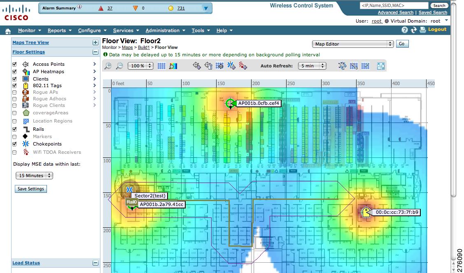The image size is (464, 273).
Task: Open the Reports menu
Action: pyautogui.click(x=59, y=30)
